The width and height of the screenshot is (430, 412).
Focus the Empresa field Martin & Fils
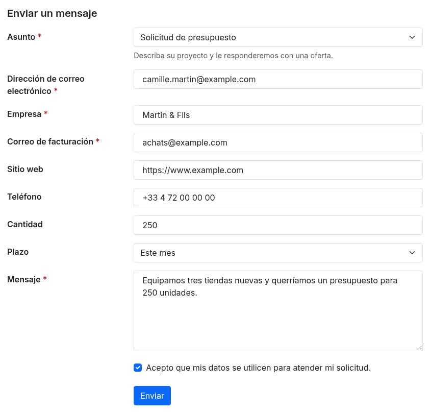tap(278, 115)
